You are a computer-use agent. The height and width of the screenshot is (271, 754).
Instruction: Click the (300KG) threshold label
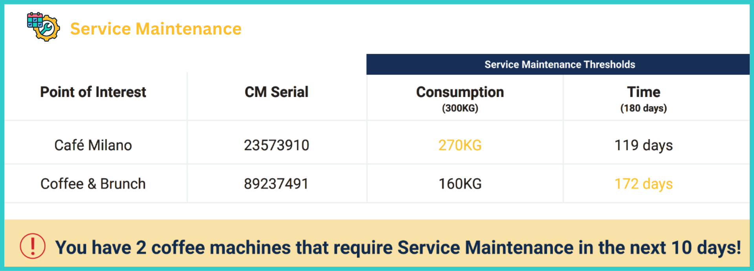(460, 108)
